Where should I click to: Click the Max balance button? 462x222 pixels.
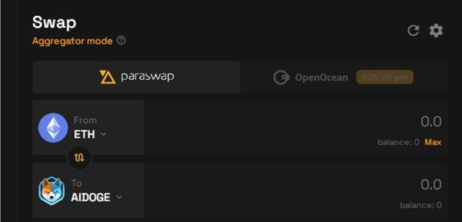coord(433,142)
